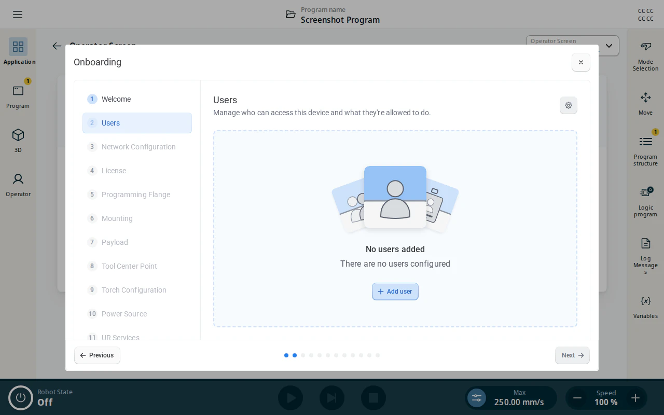
Task: Click the Add user button
Action: coord(395,292)
